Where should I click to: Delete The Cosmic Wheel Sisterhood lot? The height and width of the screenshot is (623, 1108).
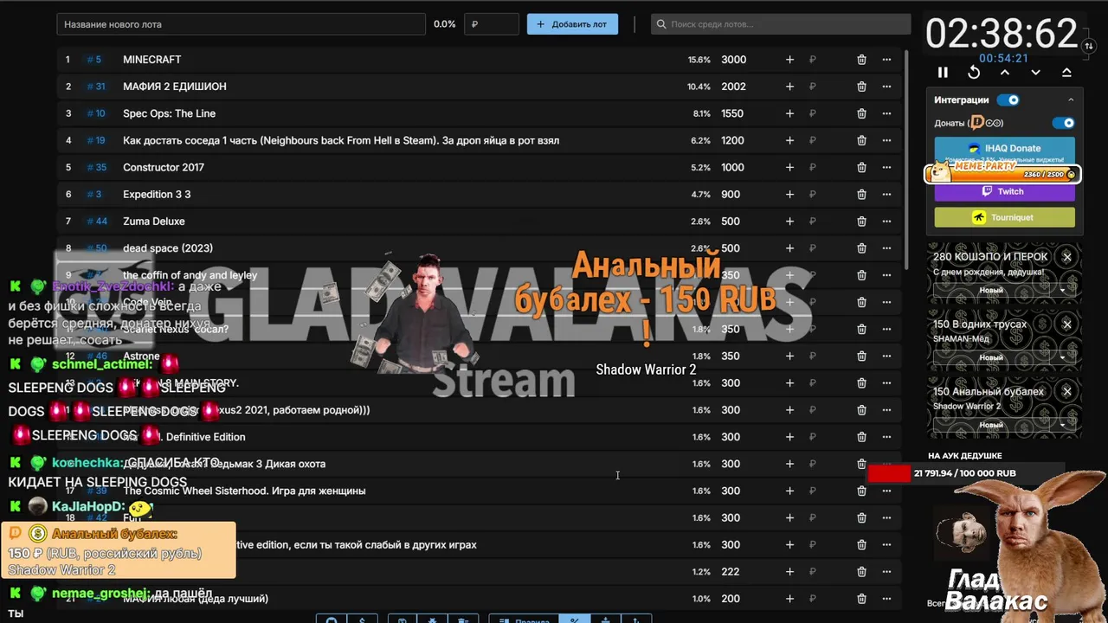pos(861,491)
